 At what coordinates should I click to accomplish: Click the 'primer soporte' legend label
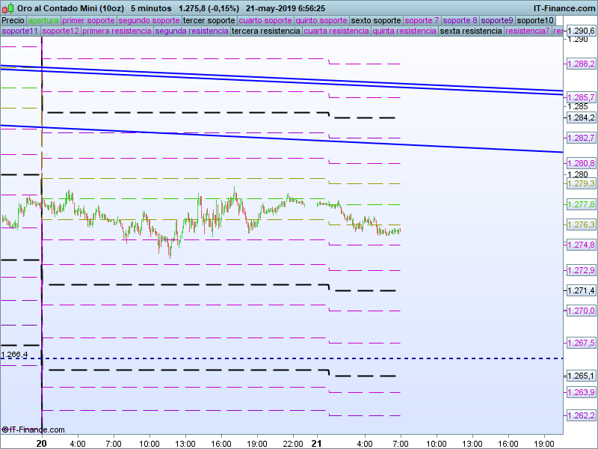click(x=88, y=20)
